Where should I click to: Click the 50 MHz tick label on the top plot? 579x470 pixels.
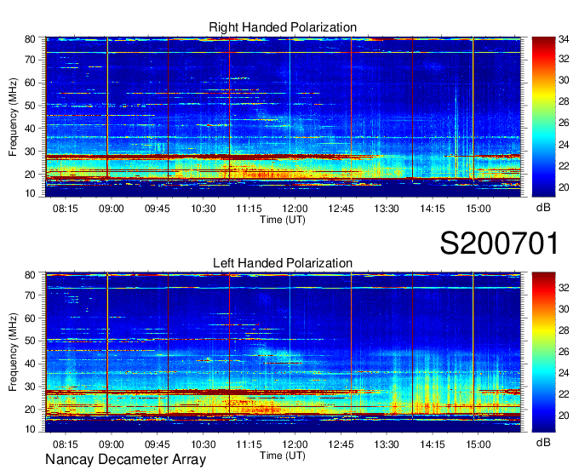pyautogui.click(x=30, y=106)
